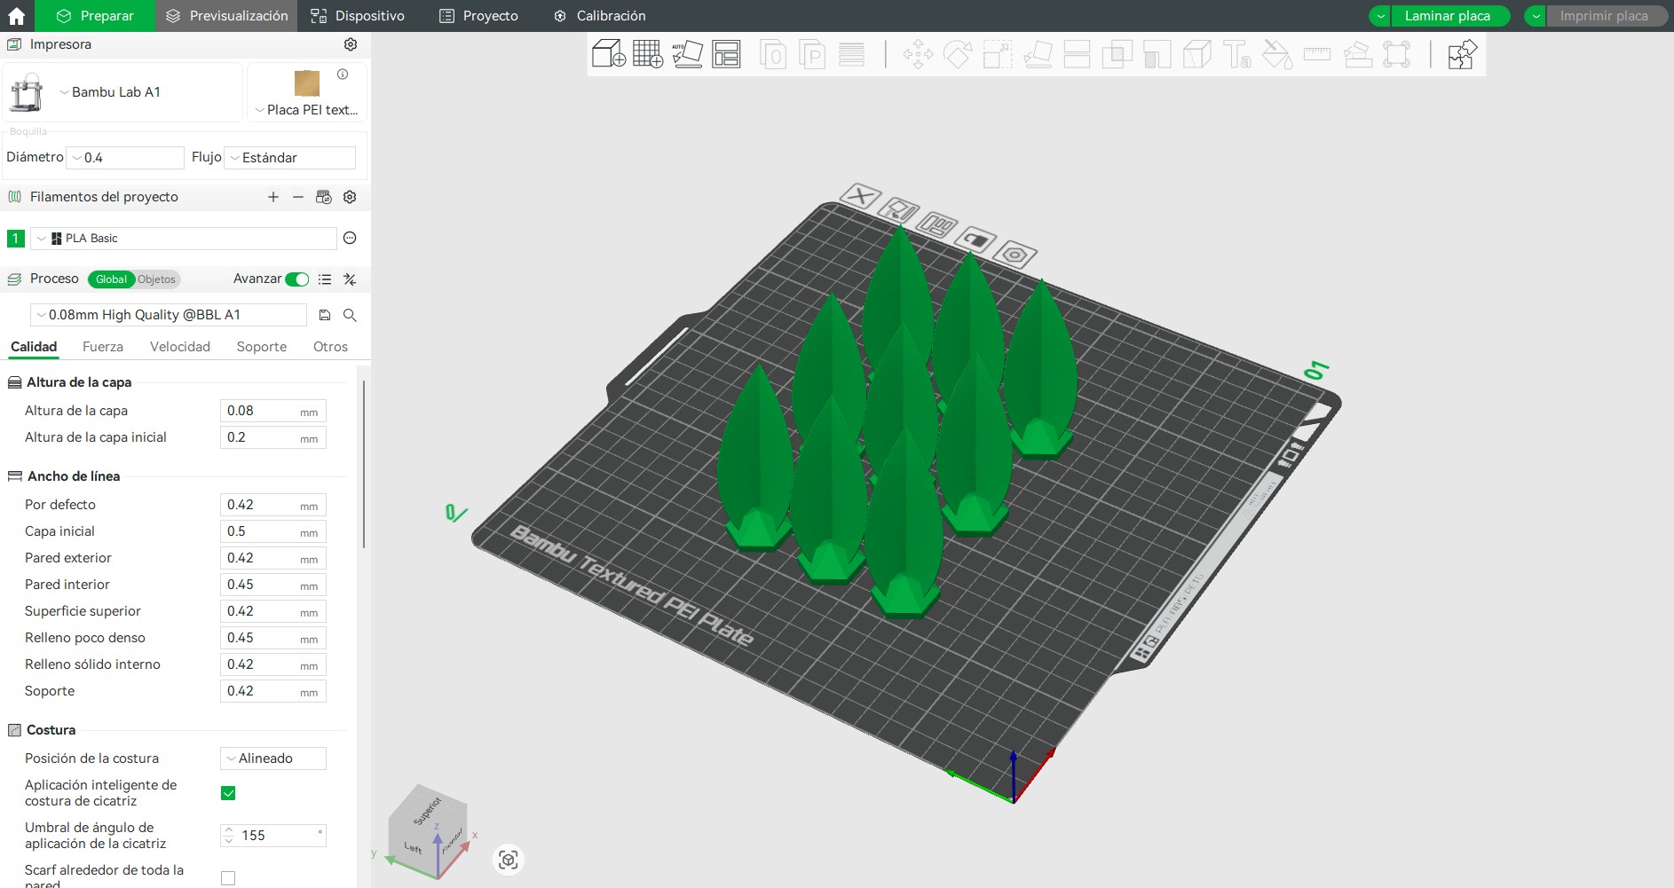Screen dimensions: 1674x888
Task: Open printer settings gear icon
Action: (x=351, y=44)
